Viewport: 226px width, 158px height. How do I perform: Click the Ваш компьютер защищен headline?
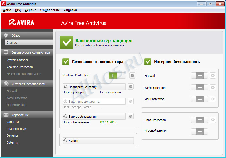[x=104, y=41]
